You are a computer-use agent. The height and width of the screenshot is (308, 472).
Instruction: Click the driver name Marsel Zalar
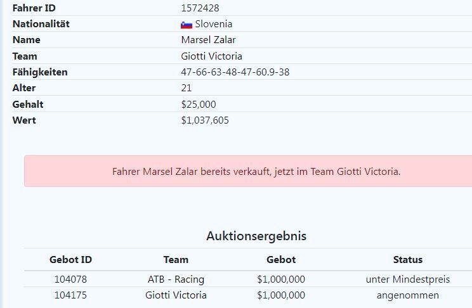[208, 40]
